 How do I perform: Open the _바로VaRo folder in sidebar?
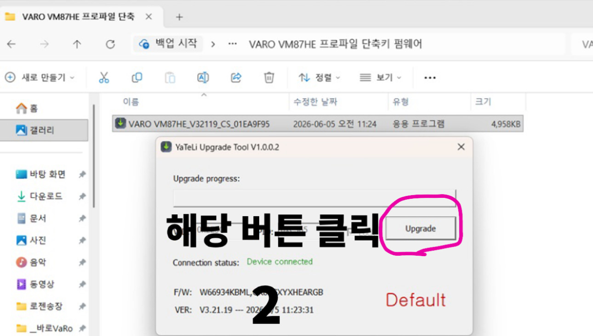click(x=45, y=328)
